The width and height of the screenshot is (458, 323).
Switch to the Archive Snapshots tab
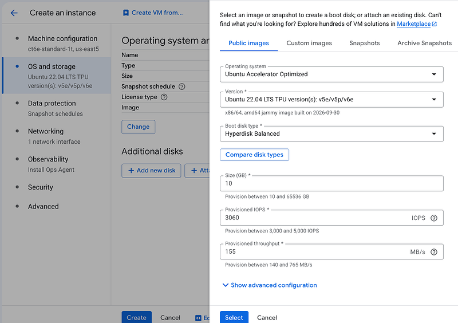[x=424, y=43]
